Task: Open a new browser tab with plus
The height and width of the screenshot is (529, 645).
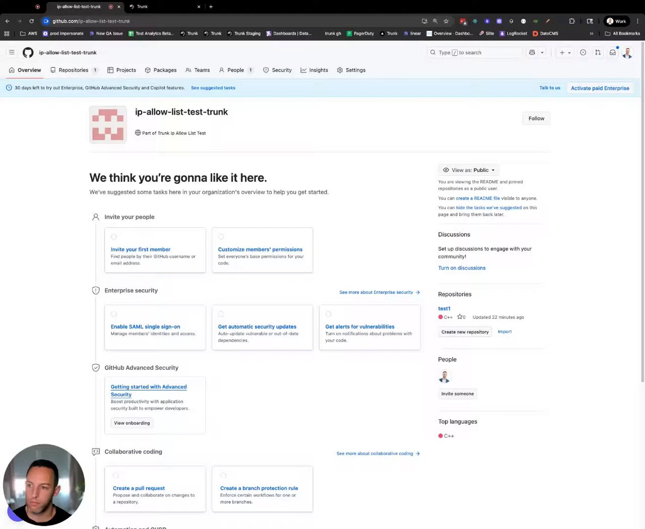Action: [x=211, y=7]
